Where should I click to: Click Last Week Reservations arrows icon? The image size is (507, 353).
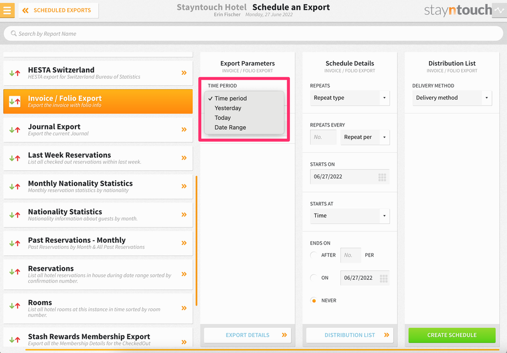click(x=15, y=158)
